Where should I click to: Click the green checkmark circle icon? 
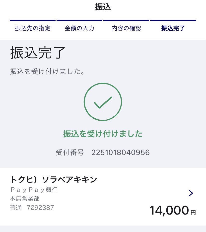pos(103,102)
